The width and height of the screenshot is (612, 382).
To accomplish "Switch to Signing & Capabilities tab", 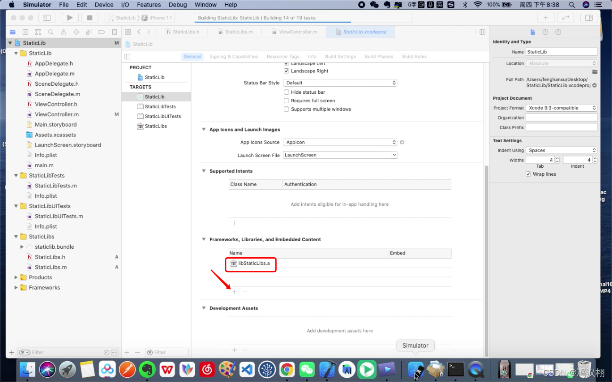I will pyautogui.click(x=234, y=57).
